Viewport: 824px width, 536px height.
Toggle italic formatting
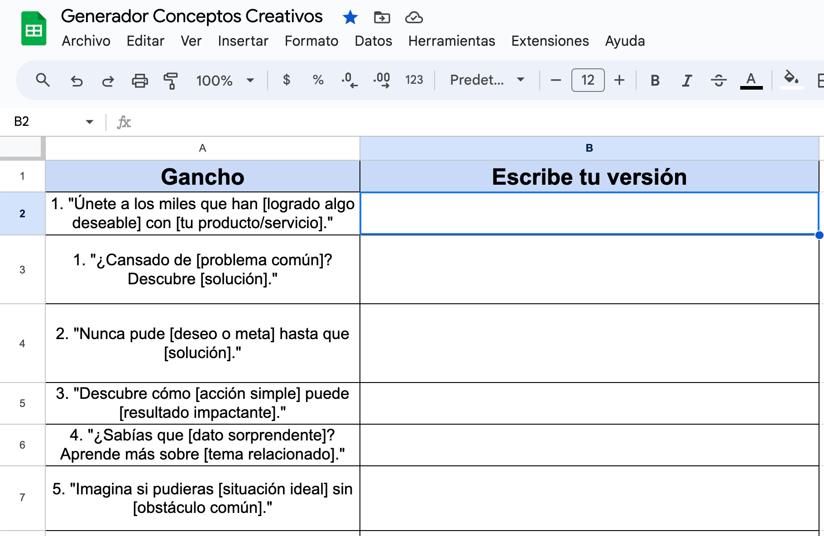tap(687, 81)
